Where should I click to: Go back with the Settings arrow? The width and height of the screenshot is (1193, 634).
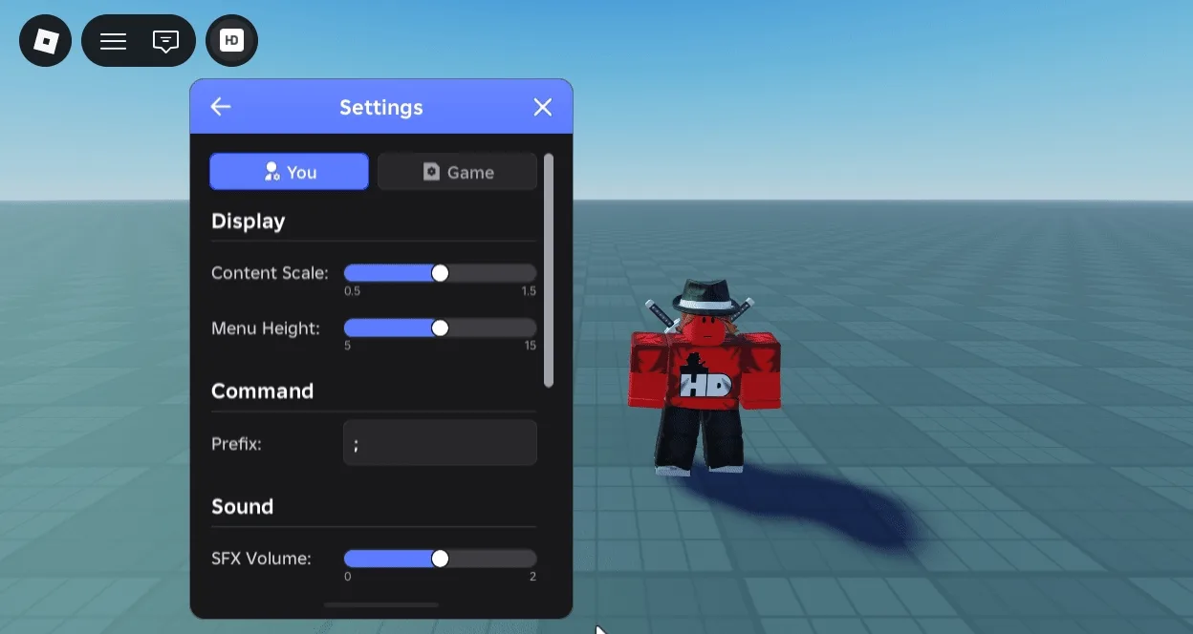pyautogui.click(x=221, y=106)
